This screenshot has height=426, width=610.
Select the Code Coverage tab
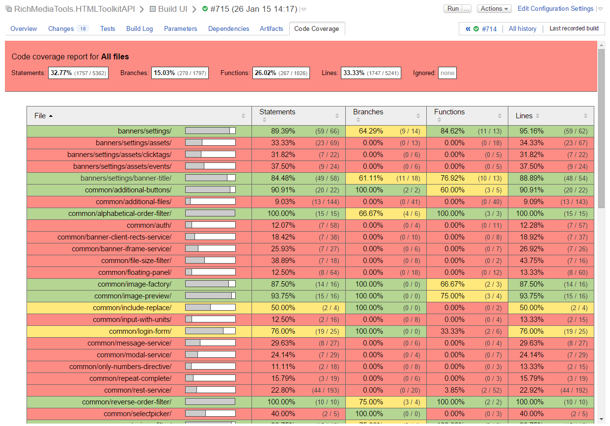click(317, 29)
